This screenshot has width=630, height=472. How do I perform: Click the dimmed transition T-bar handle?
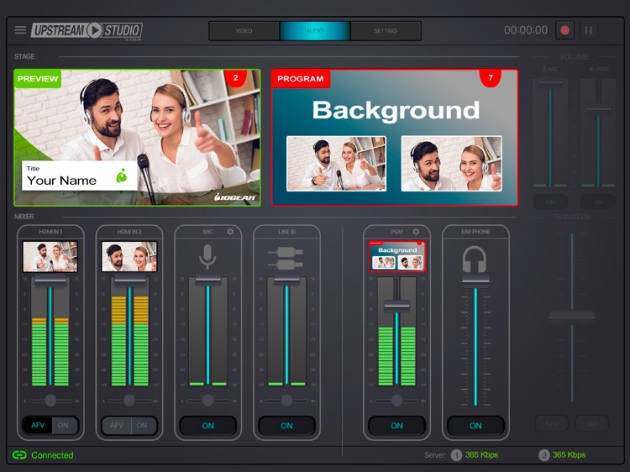572,316
